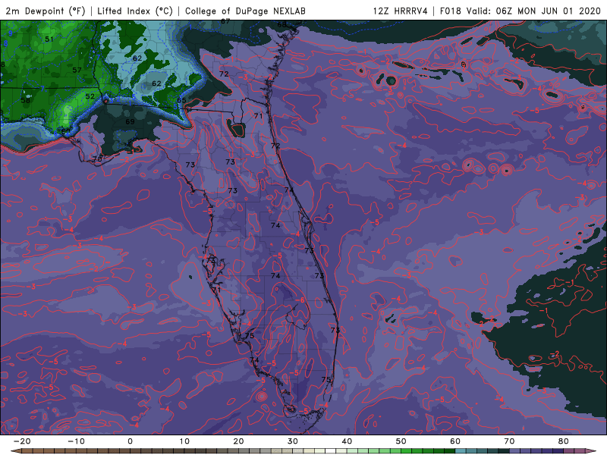This screenshot has width=607, height=455.
Task: Select the 50 label on the color scale
Action: (x=401, y=441)
